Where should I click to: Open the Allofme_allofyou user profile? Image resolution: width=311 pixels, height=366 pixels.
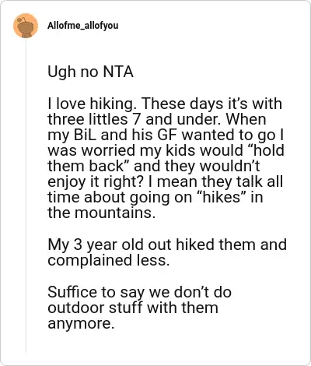82,26
